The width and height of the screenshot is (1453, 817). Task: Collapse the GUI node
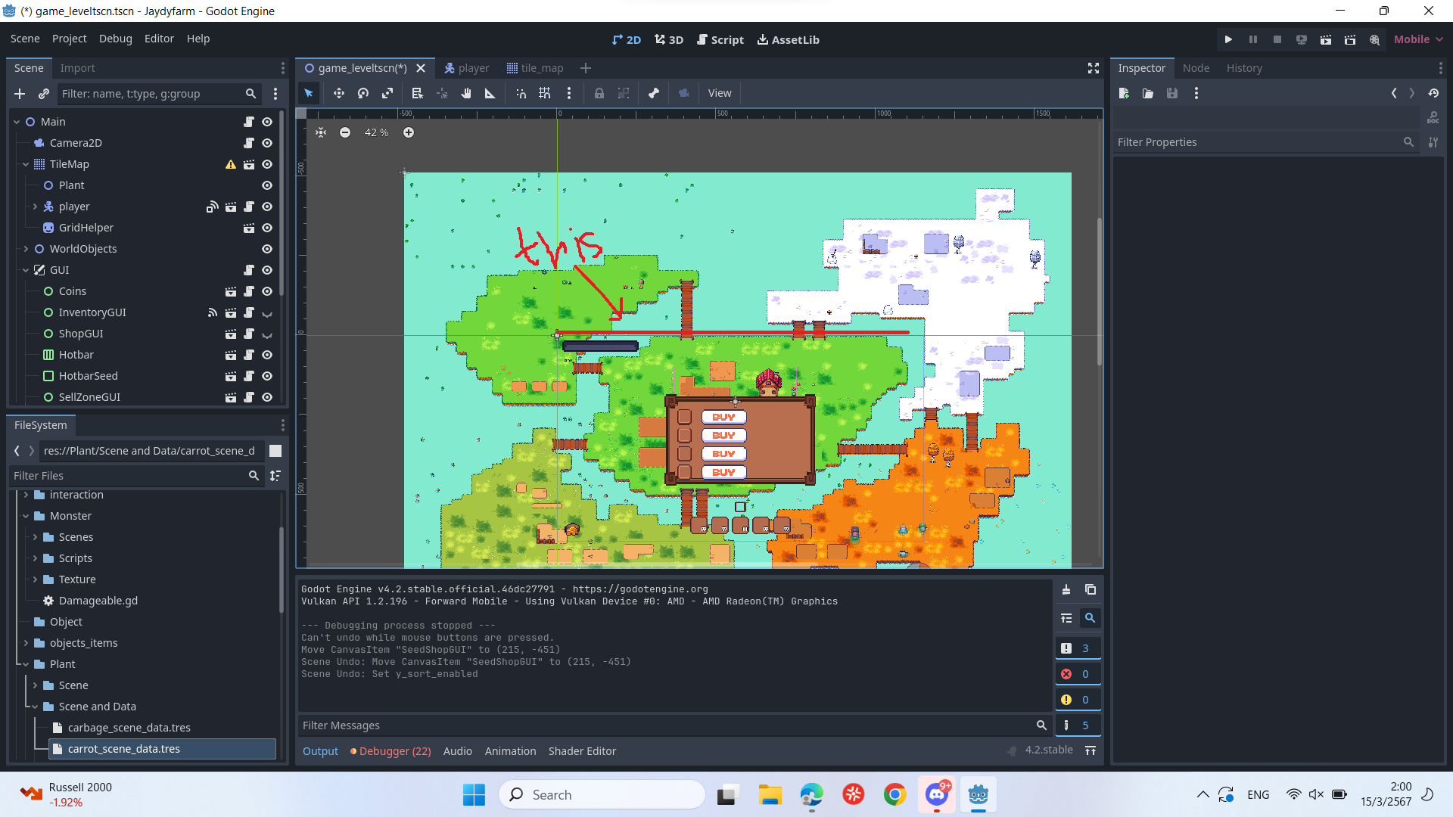pos(26,270)
